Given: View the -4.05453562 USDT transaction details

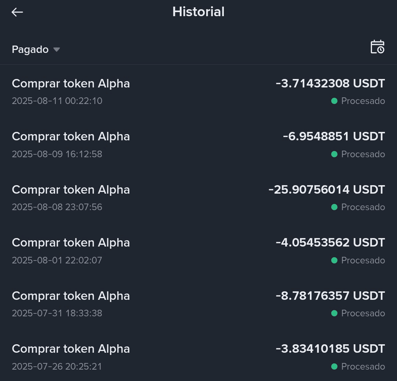Looking at the screenshot, I should (x=198, y=251).
